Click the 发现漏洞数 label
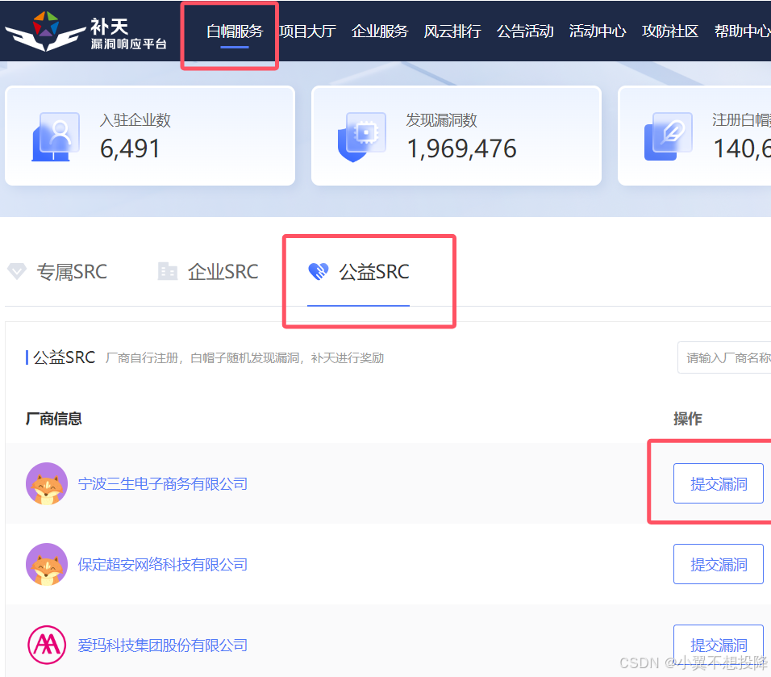This screenshot has width=771, height=677. (442, 120)
